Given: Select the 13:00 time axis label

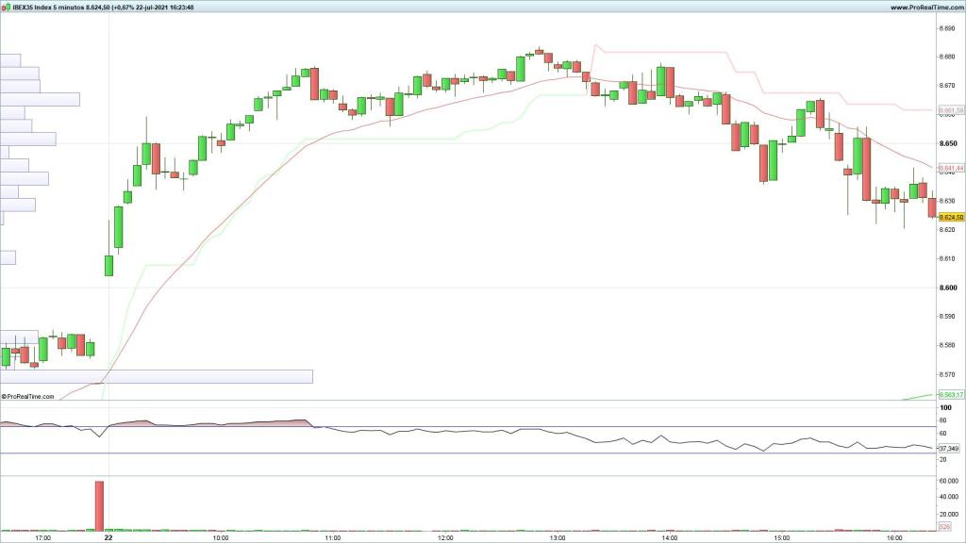Looking at the screenshot, I should [x=557, y=538].
